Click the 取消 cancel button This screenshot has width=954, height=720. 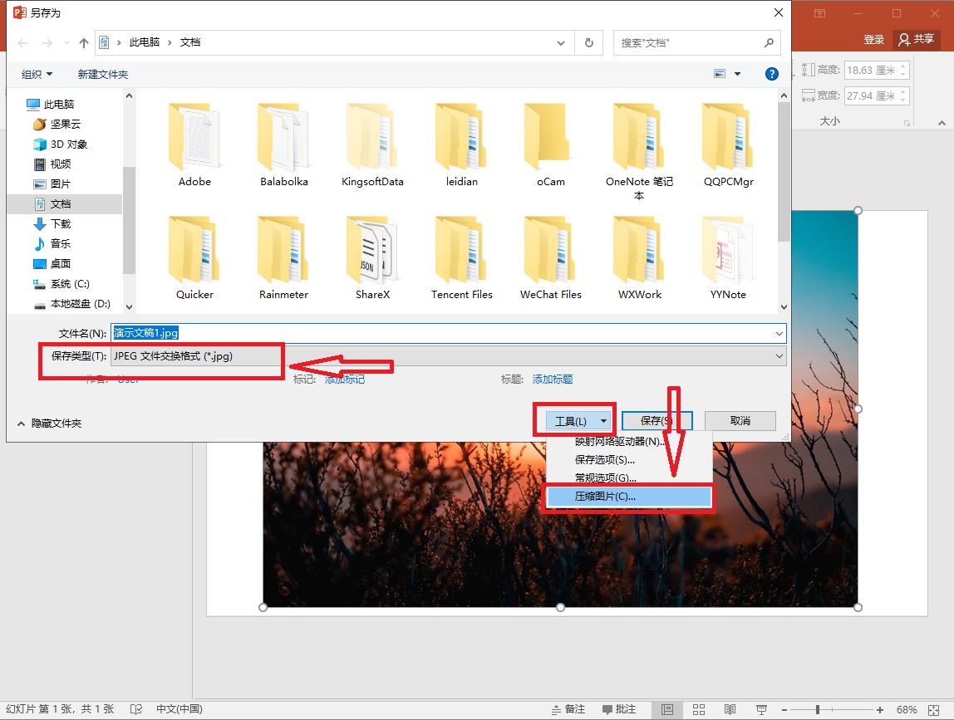740,421
